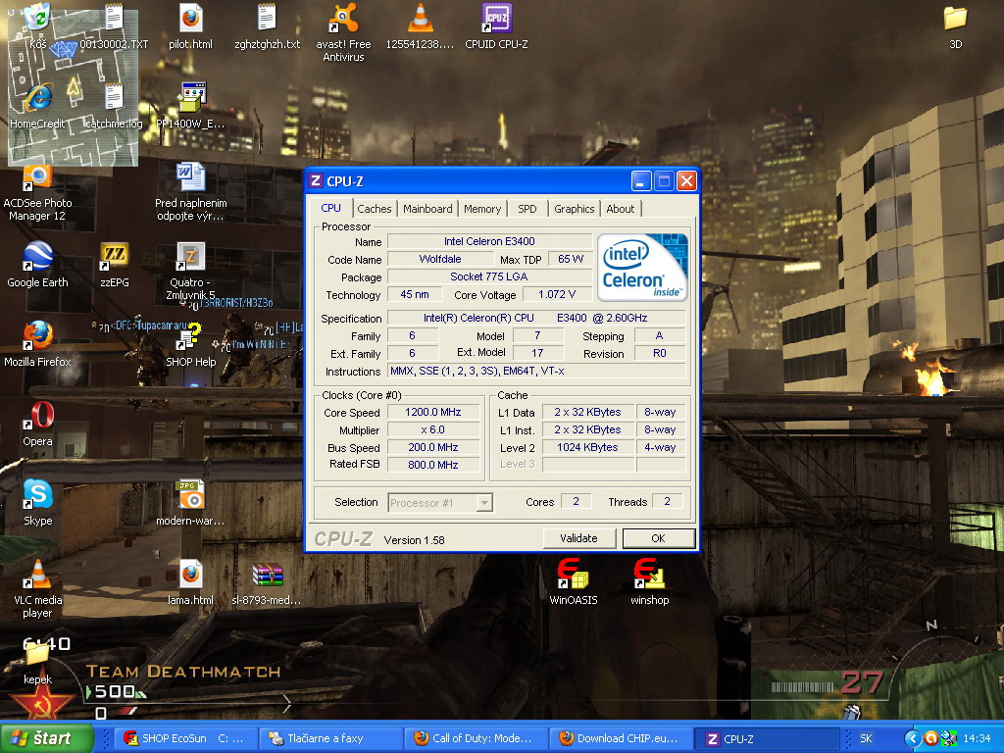Click the 1.072 V core voltage value
Viewport: 1004px width, 753px height.
click(557, 294)
